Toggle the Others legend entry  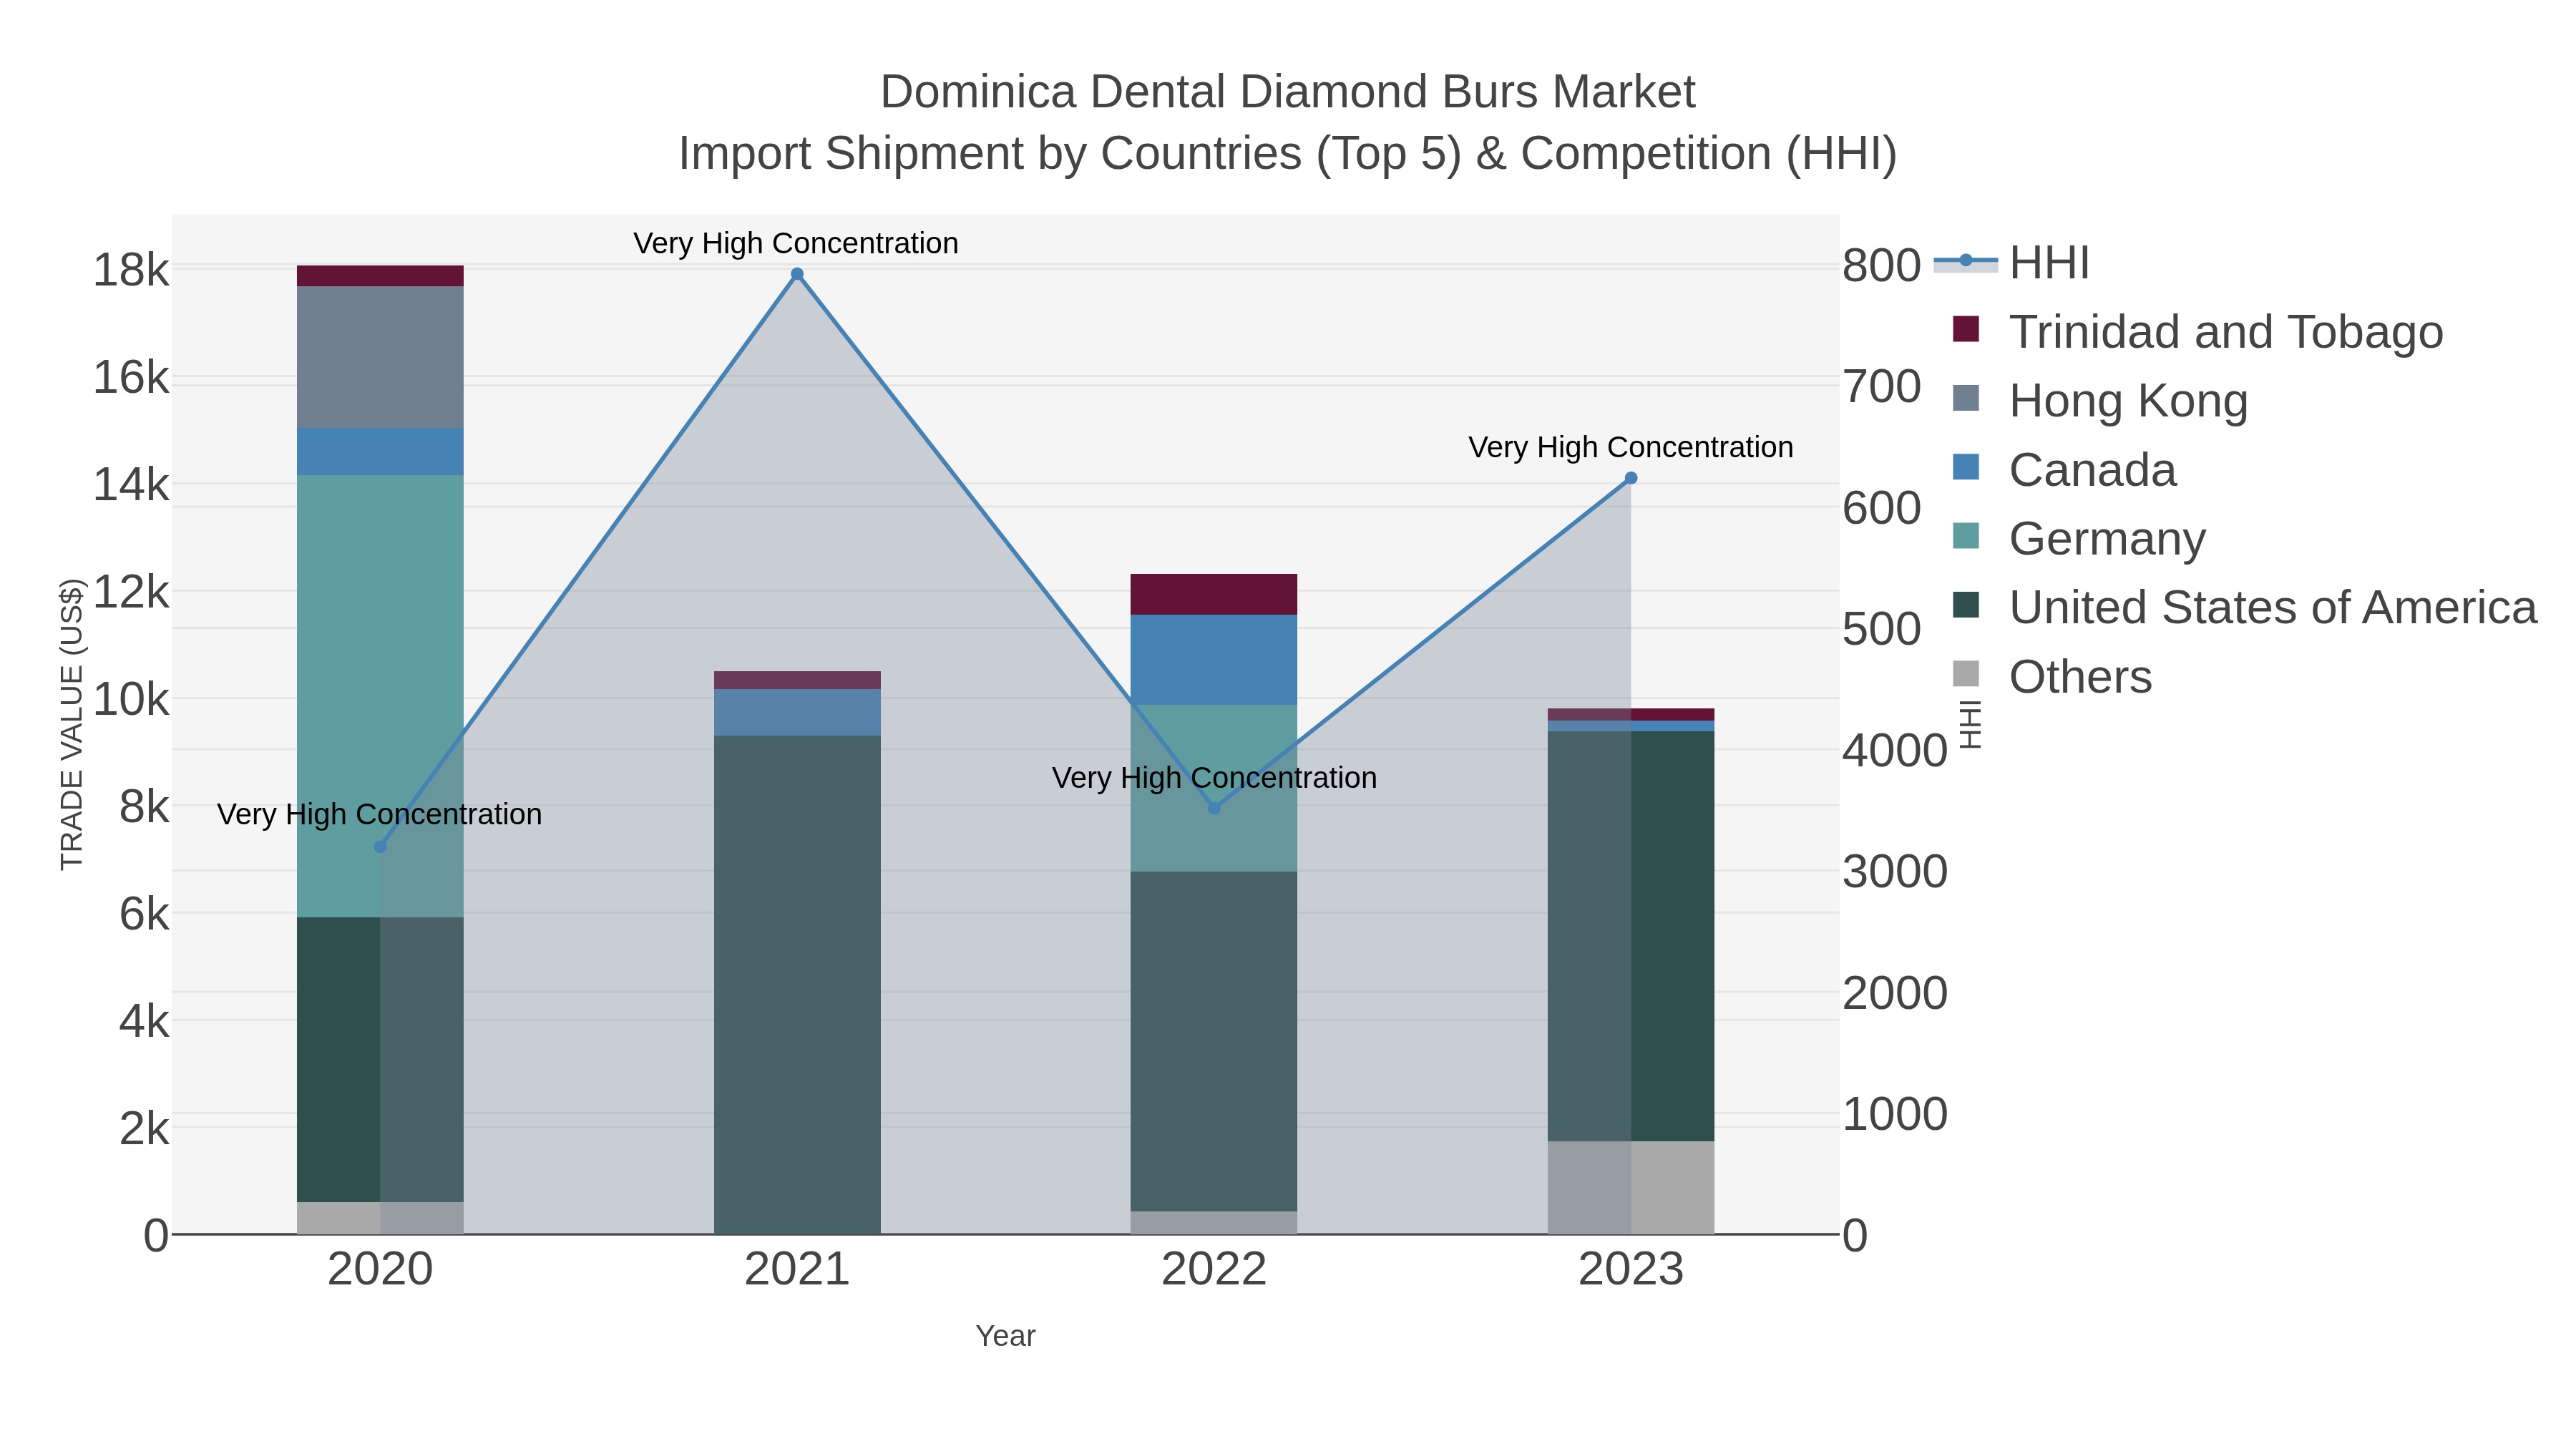(x=2052, y=677)
